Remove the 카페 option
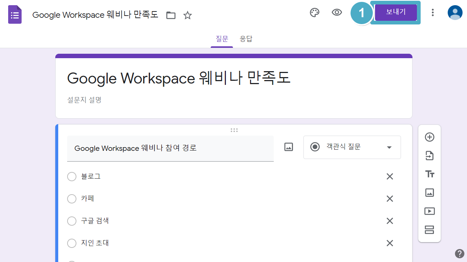This screenshot has height=262, width=467. [x=390, y=199]
